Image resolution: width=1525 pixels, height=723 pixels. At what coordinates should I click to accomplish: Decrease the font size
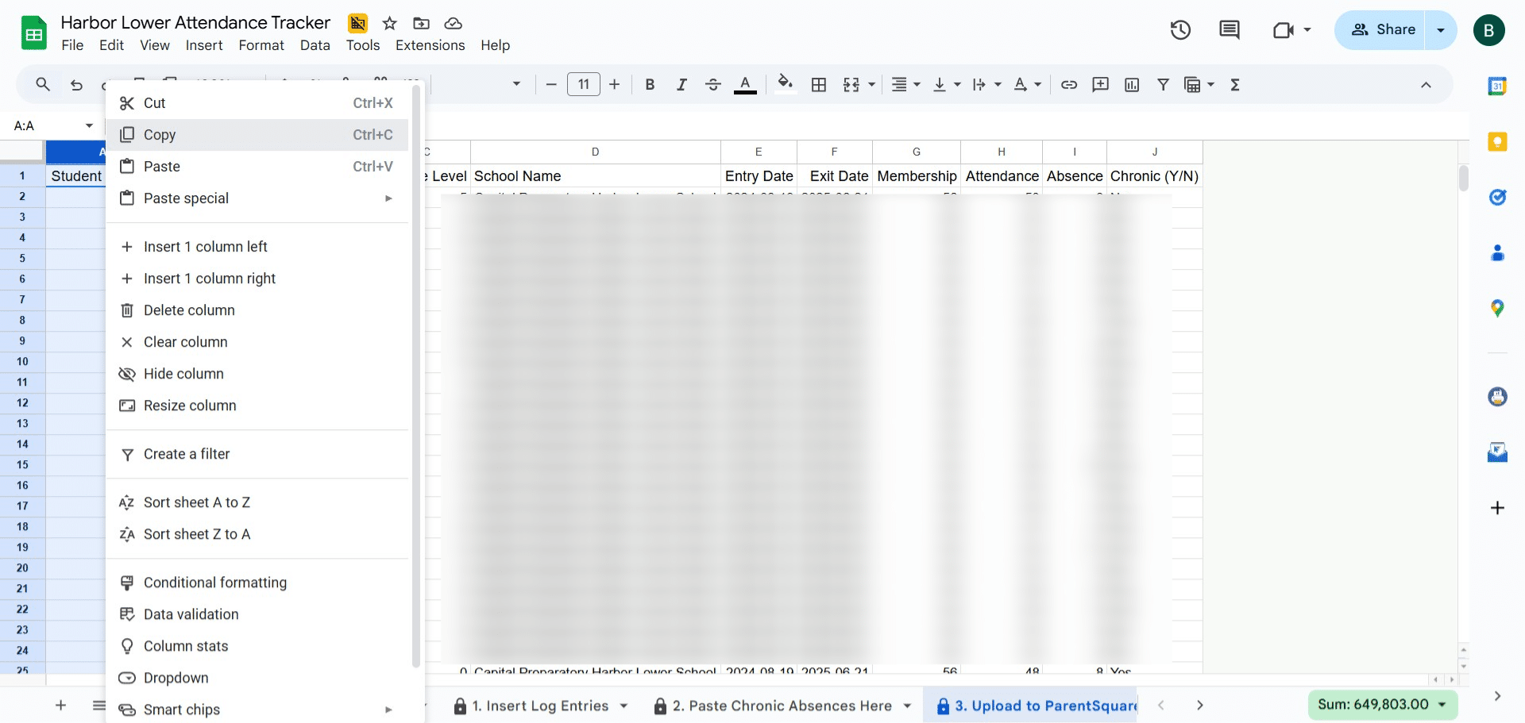point(551,84)
